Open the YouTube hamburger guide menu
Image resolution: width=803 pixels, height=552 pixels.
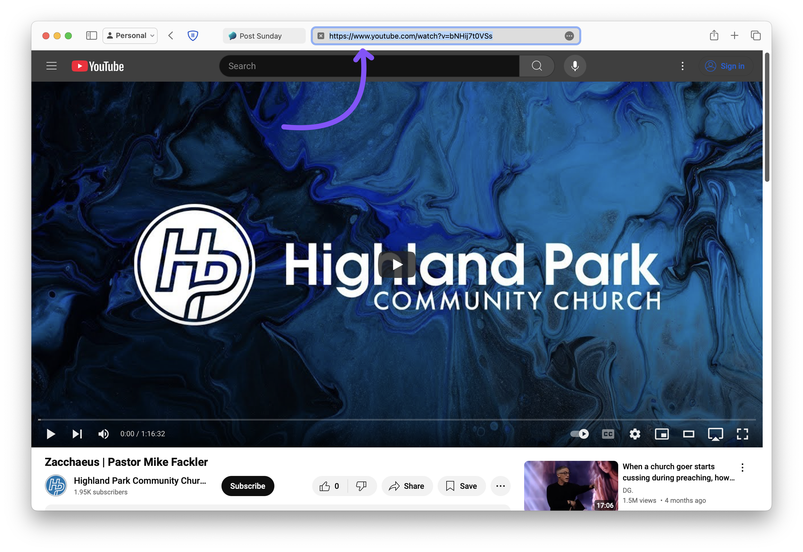tap(52, 66)
